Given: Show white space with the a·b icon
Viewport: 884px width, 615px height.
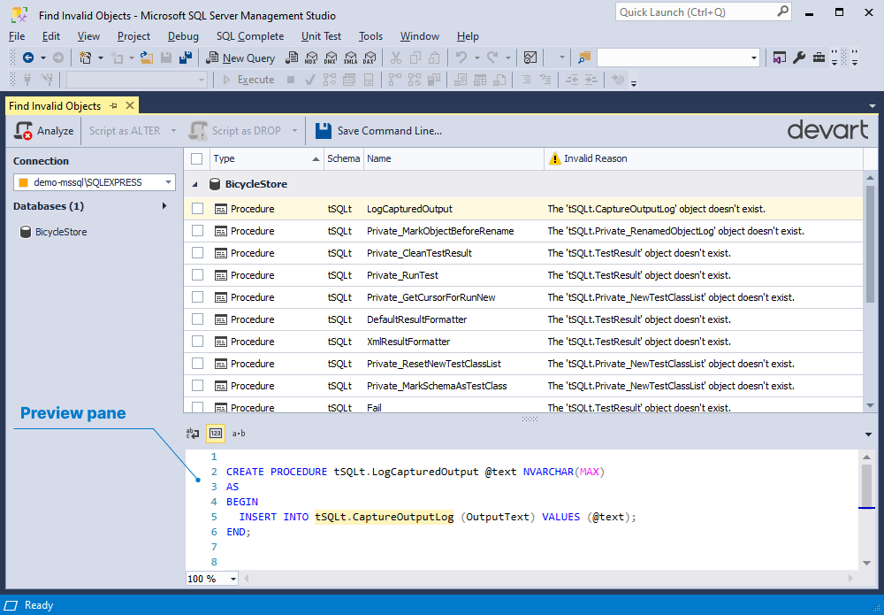Looking at the screenshot, I should tap(239, 434).
